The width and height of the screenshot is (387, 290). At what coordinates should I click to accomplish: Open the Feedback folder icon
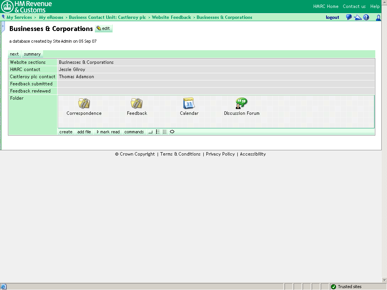[x=136, y=103]
